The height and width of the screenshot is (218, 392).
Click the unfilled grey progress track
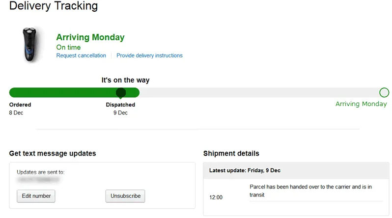click(255, 92)
